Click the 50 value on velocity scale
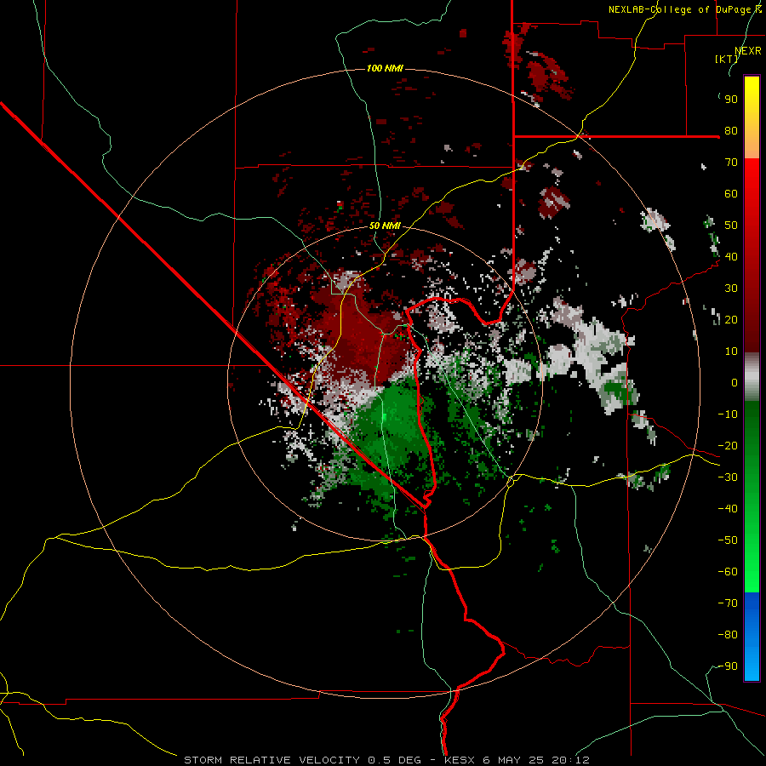766x766 pixels. pyautogui.click(x=731, y=226)
